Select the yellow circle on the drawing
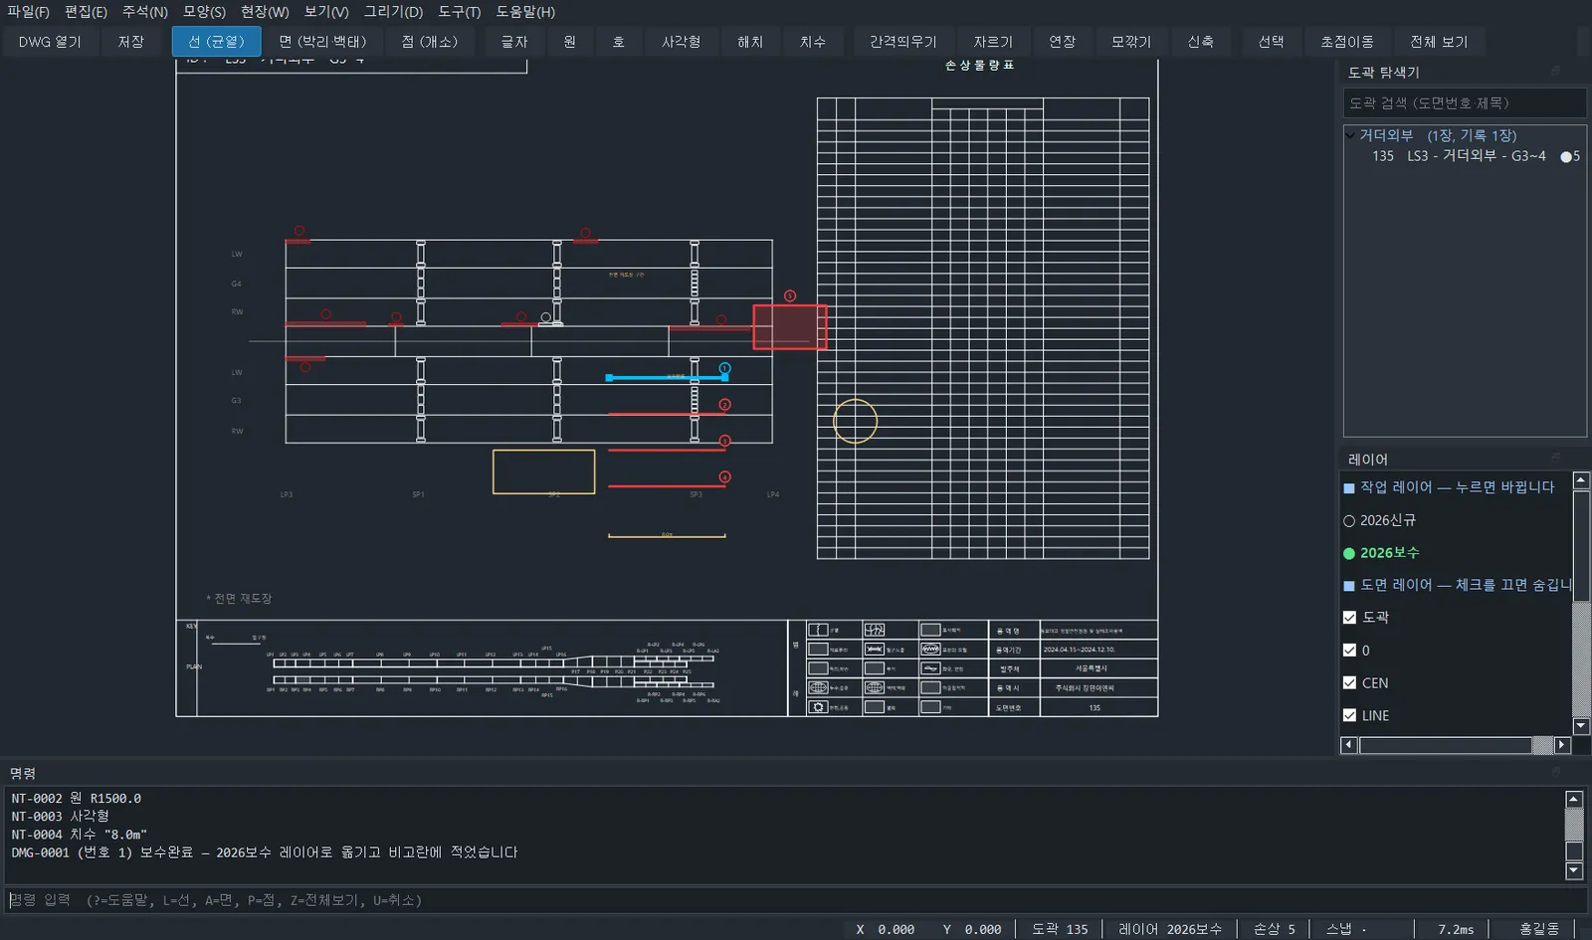The width and height of the screenshot is (1592, 940). 855,421
